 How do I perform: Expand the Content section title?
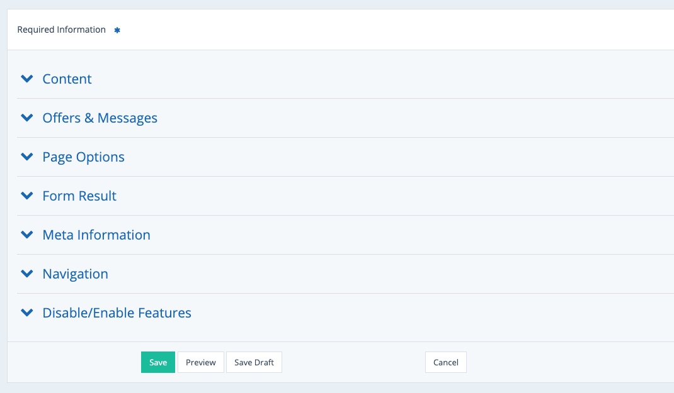click(67, 79)
